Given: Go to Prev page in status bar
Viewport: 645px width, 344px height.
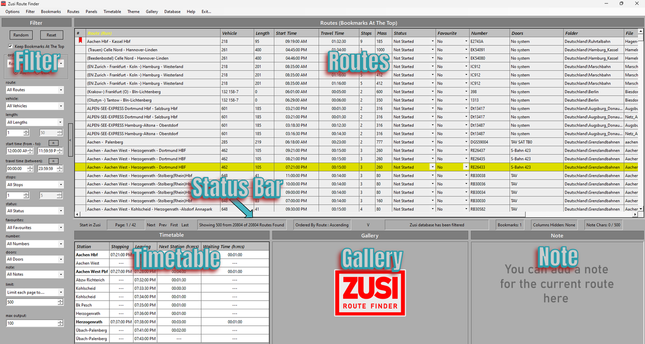Looking at the screenshot, I should 163,225.
